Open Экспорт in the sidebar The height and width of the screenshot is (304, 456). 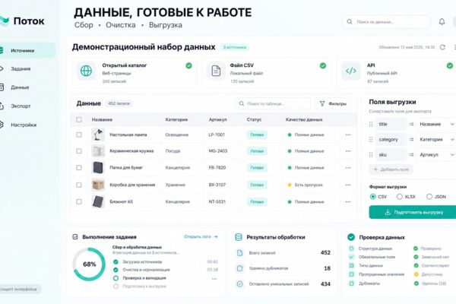point(21,106)
